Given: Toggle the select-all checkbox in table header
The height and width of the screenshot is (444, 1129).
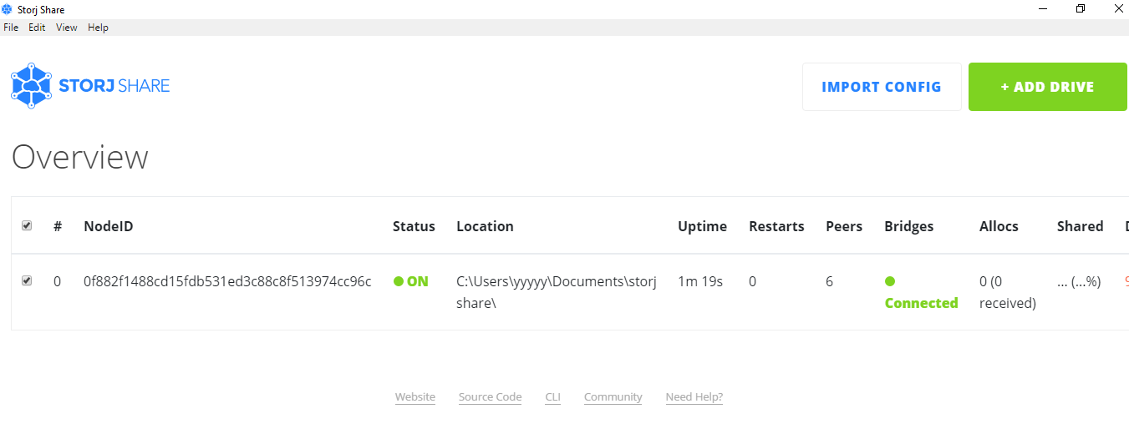Looking at the screenshot, I should click(27, 225).
